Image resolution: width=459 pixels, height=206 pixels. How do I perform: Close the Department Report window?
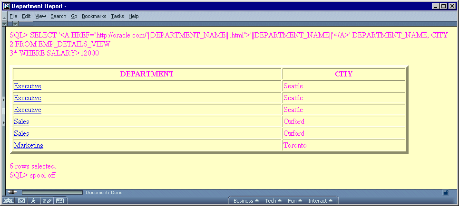pos(452,6)
